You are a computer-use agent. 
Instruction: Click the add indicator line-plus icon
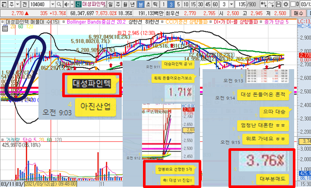pos(271,4)
